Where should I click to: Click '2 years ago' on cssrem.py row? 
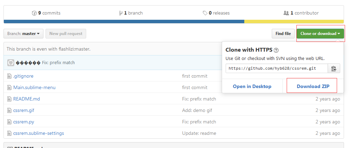(x=328, y=122)
